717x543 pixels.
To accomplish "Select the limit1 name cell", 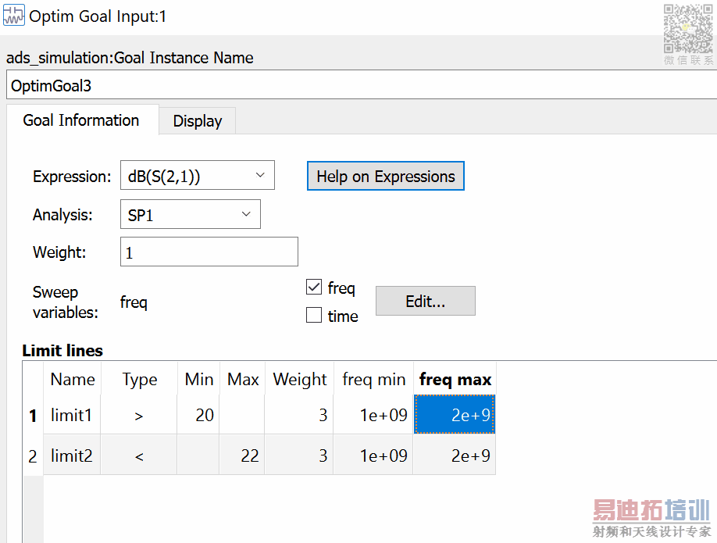I will coord(72,415).
